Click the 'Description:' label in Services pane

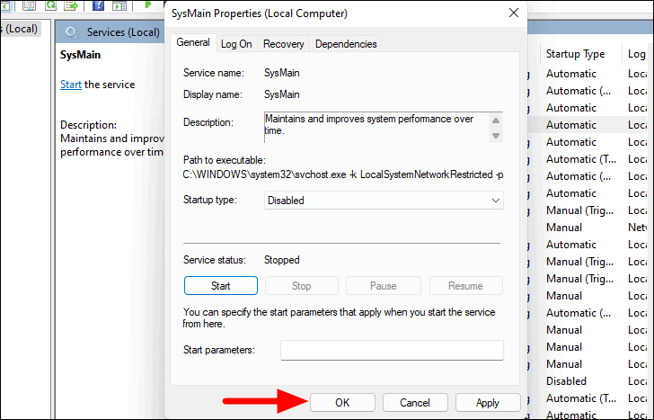pyautogui.click(x=88, y=125)
